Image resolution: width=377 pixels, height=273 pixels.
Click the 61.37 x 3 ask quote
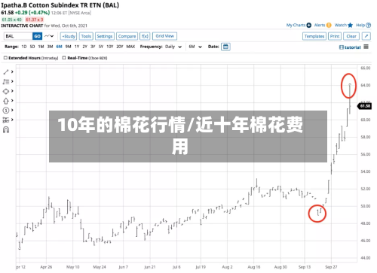click(35, 20)
